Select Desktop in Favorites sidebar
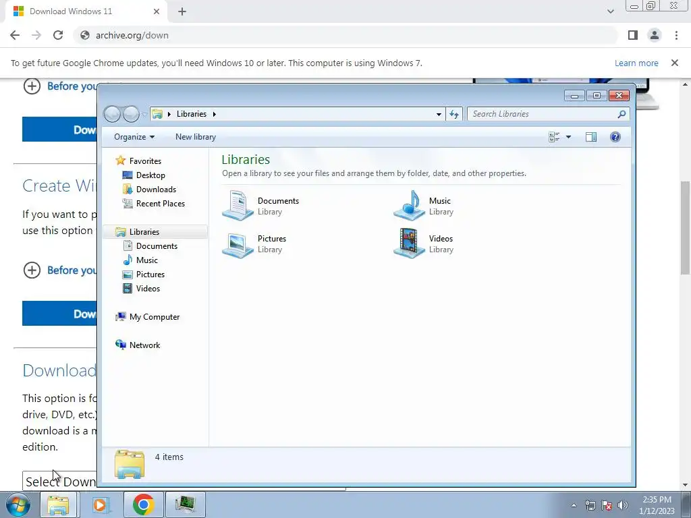The height and width of the screenshot is (518, 691). click(150, 175)
